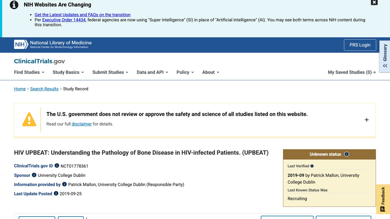Open the Feedback side tab
The height and width of the screenshot is (219, 390).
pos(383,199)
